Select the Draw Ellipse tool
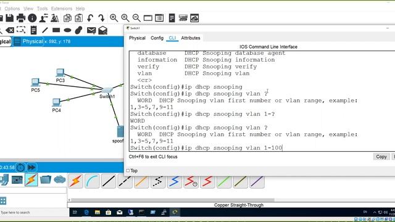 (x=67, y=30)
